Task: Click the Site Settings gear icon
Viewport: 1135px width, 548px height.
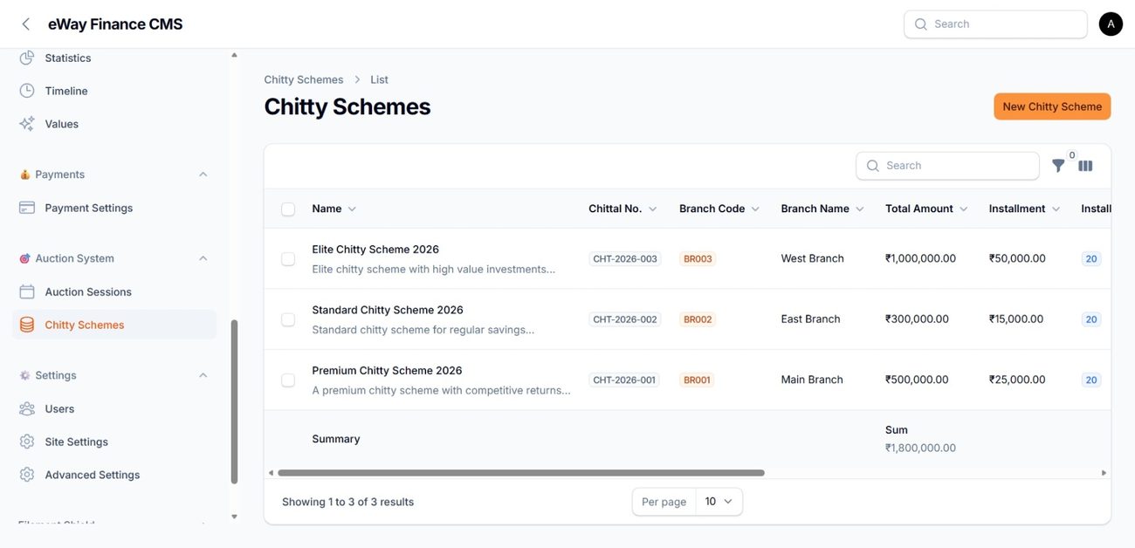Action: 27,442
